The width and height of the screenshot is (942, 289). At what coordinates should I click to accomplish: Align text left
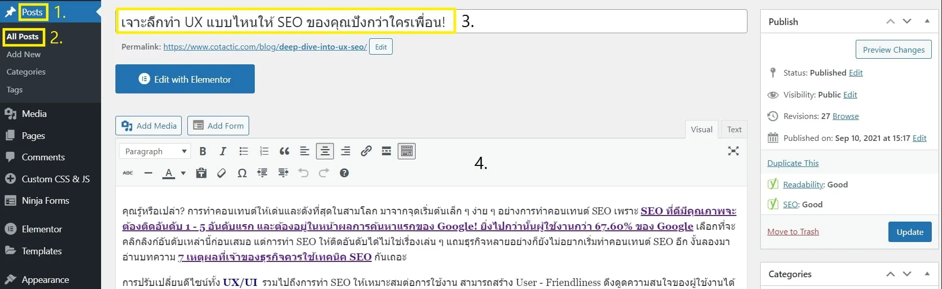coord(304,151)
